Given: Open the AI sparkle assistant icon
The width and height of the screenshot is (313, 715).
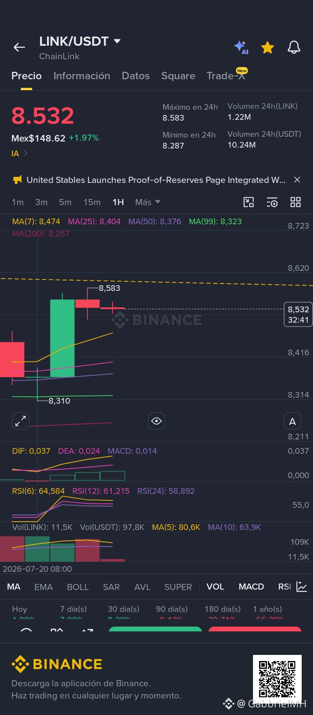Looking at the screenshot, I should (x=241, y=47).
